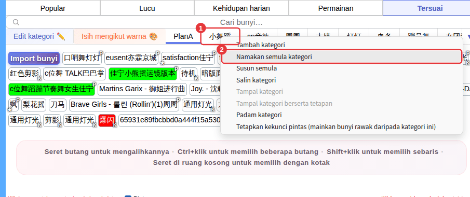Play the 飒 sound
Image resolution: width=470 pixels, height=197 pixels.
[x=14, y=105]
